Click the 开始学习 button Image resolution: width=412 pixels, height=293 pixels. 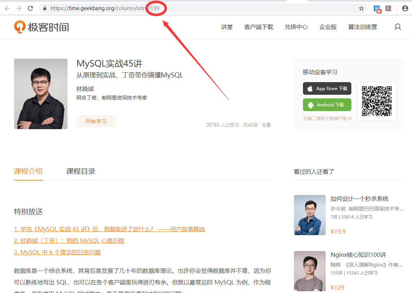tap(96, 121)
